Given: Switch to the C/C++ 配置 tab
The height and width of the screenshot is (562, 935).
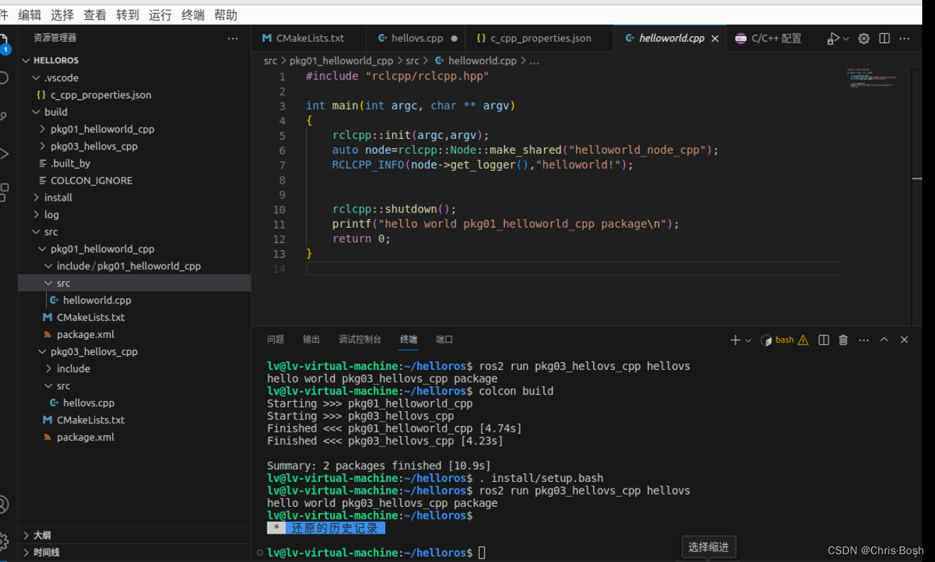Looking at the screenshot, I should coord(768,38).
